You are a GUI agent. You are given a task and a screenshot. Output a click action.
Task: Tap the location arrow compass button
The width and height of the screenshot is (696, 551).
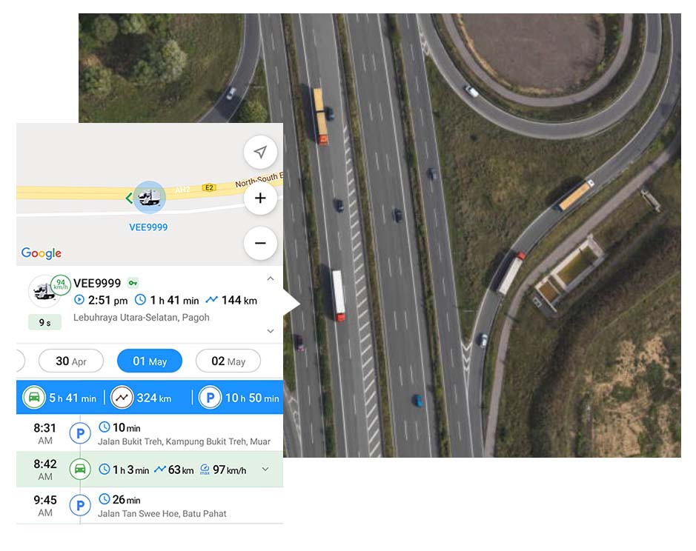click(261, 152)
